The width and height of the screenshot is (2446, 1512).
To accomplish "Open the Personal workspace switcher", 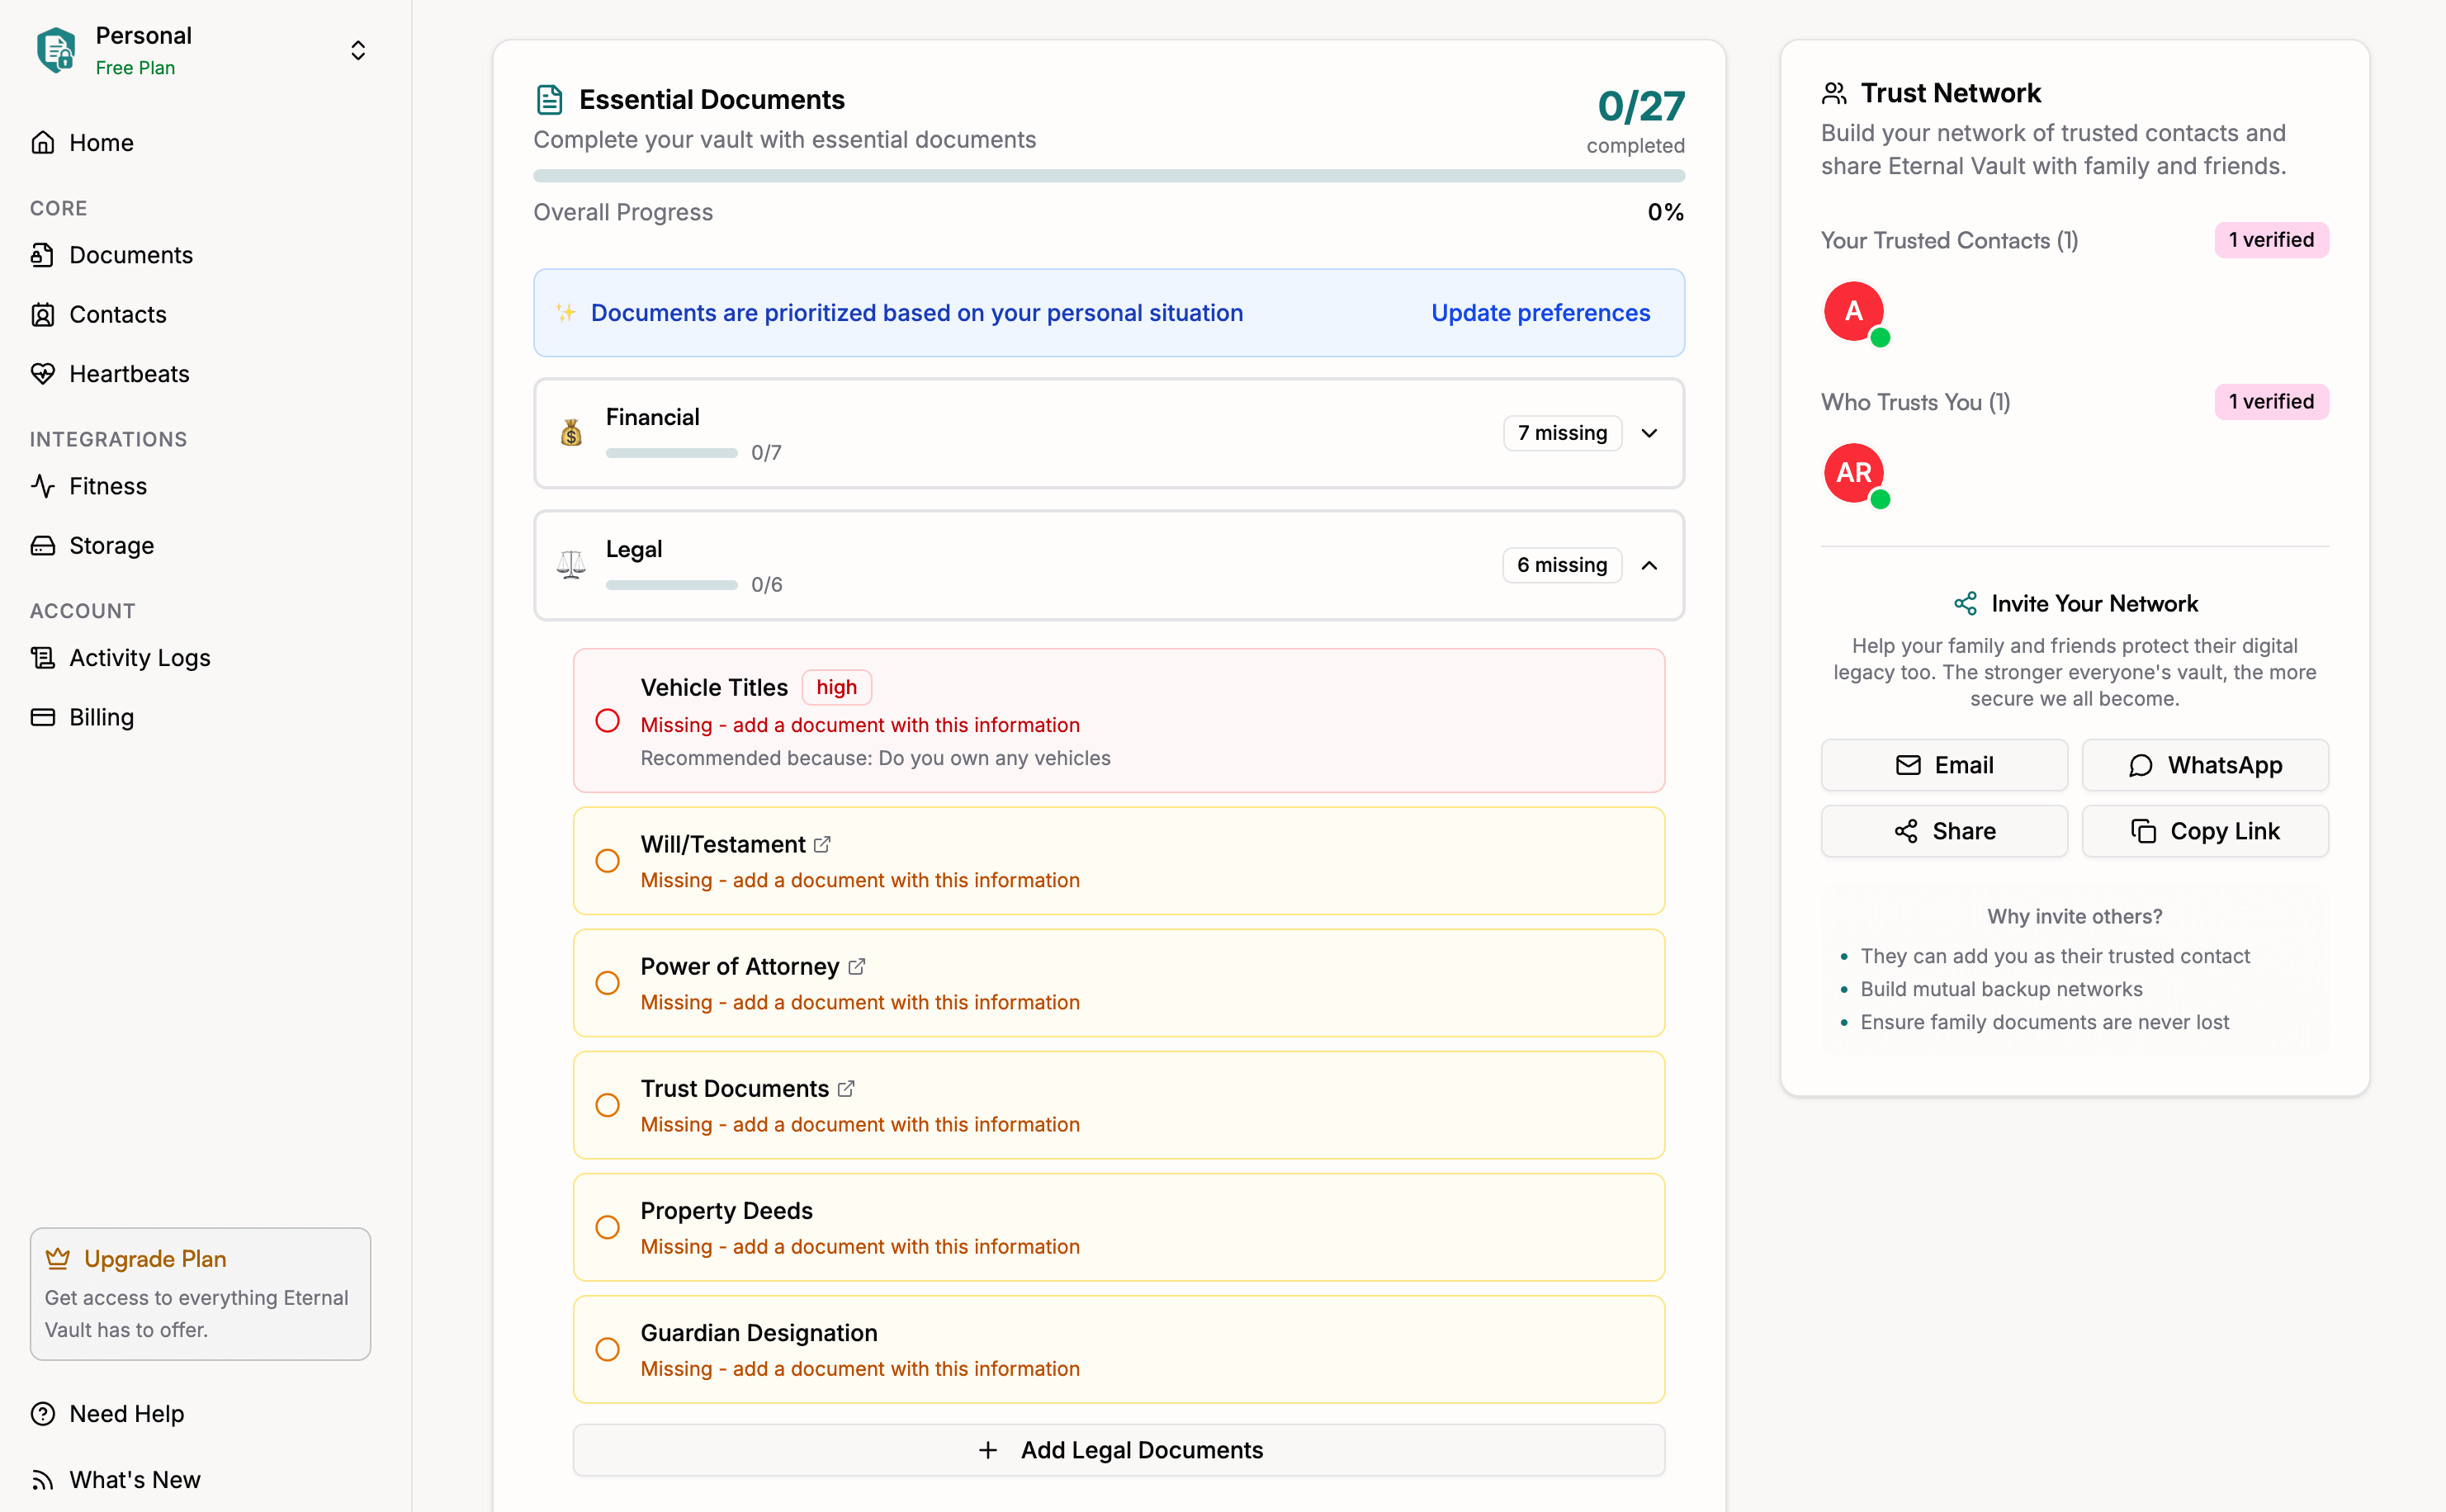I will pyautogui.click(x=357, y=50).
